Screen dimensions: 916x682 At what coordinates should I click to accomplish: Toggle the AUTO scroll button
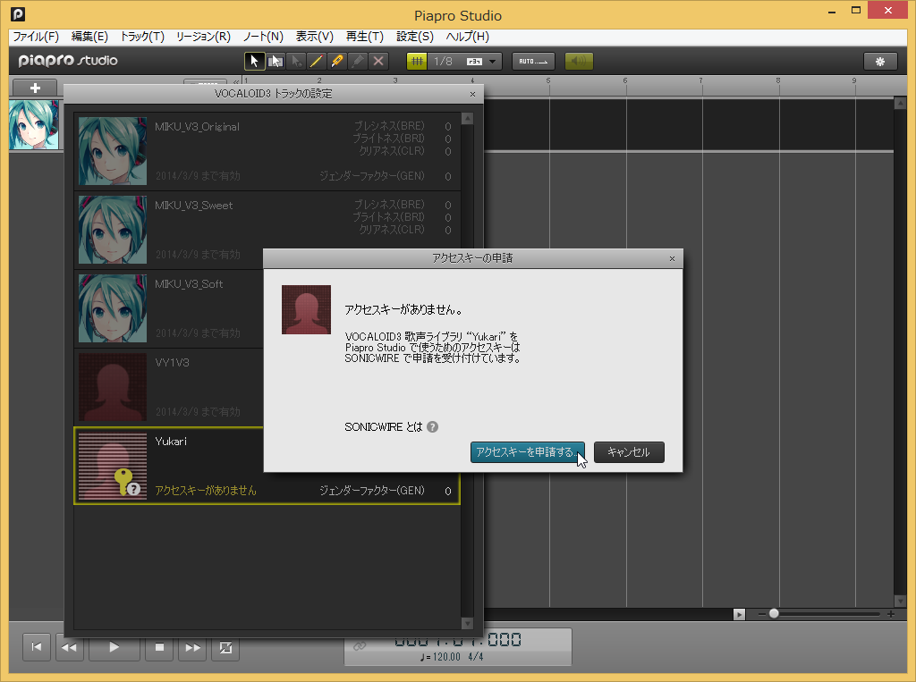(533, 61)
